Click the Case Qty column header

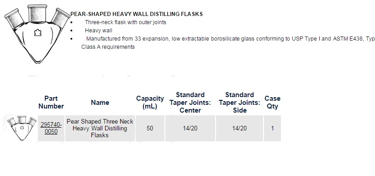(272, 103)
